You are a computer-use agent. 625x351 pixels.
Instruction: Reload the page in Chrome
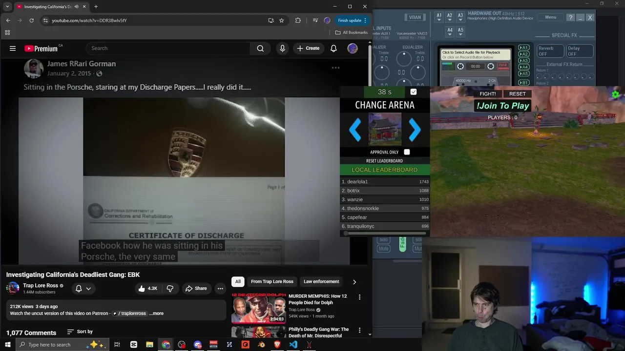(x=31, y=20)
